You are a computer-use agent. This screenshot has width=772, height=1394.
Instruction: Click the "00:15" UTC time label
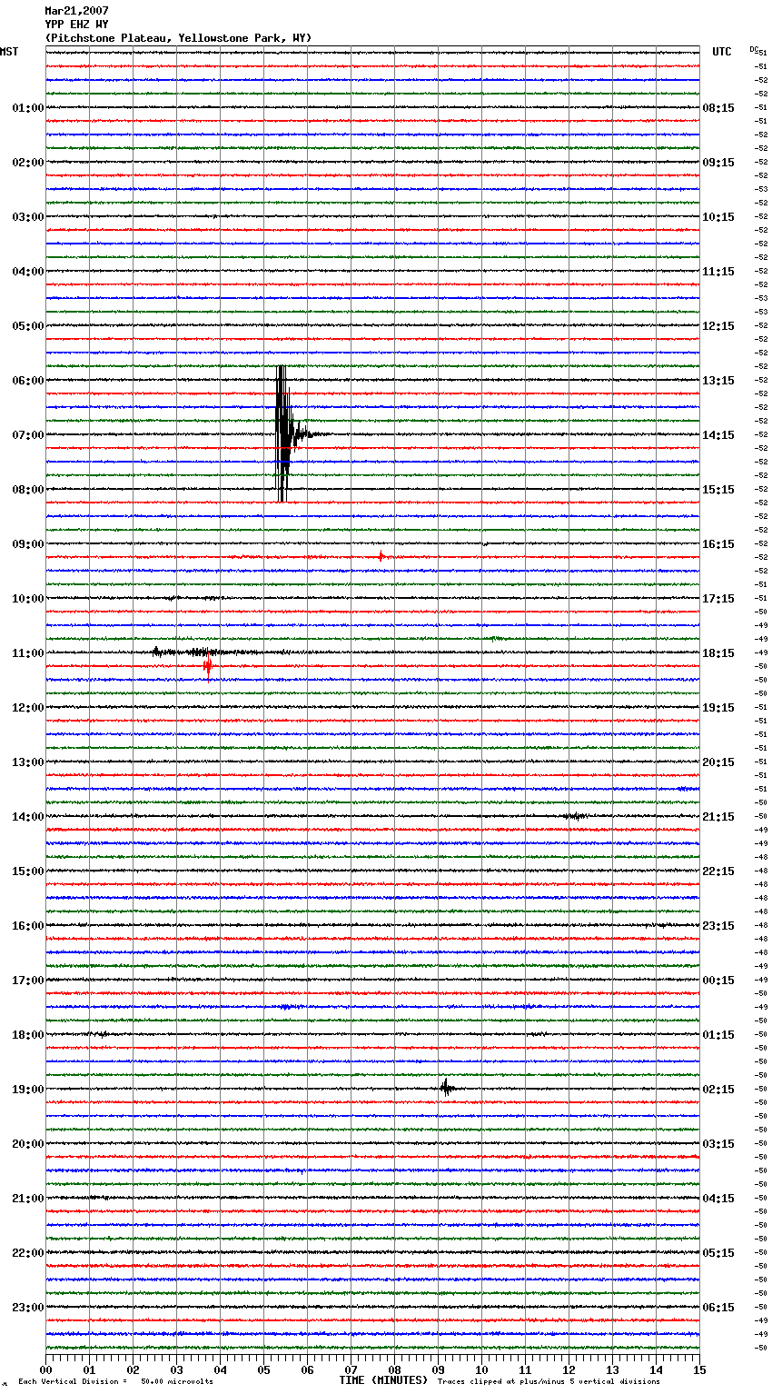coord(718,981)
